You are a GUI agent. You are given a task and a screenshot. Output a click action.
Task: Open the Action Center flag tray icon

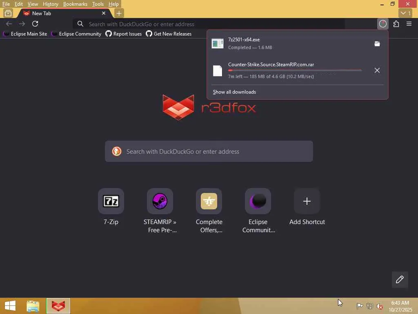click(x=359, y=306)
